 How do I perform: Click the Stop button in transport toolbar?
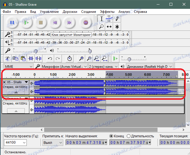41,23
